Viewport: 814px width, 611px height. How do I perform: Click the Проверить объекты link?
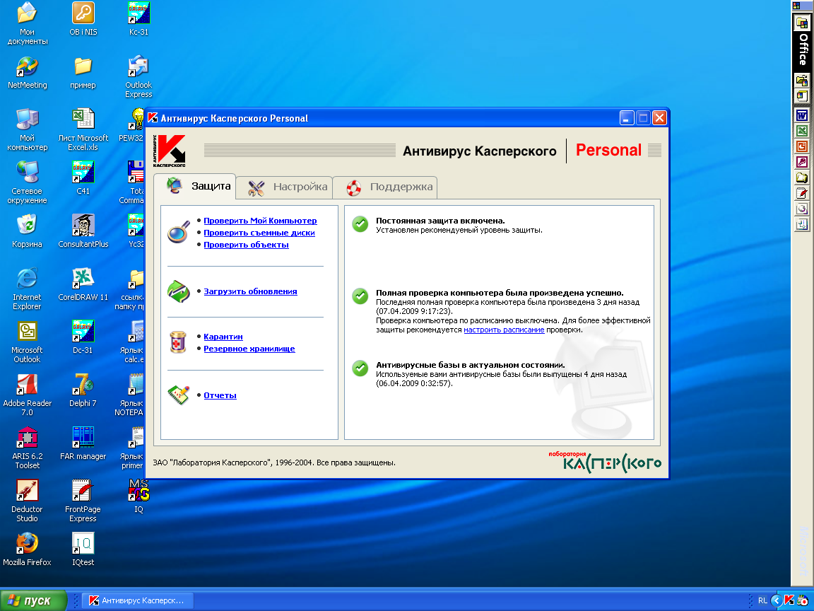click(246, 245)
